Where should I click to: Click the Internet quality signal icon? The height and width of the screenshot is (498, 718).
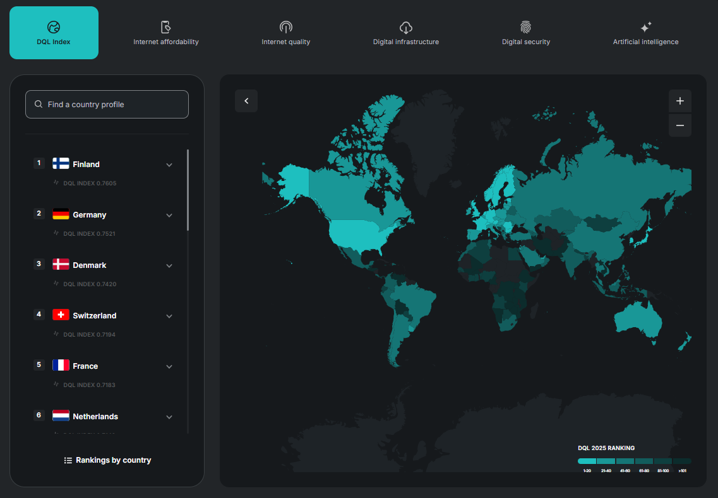tap(286, 26)
